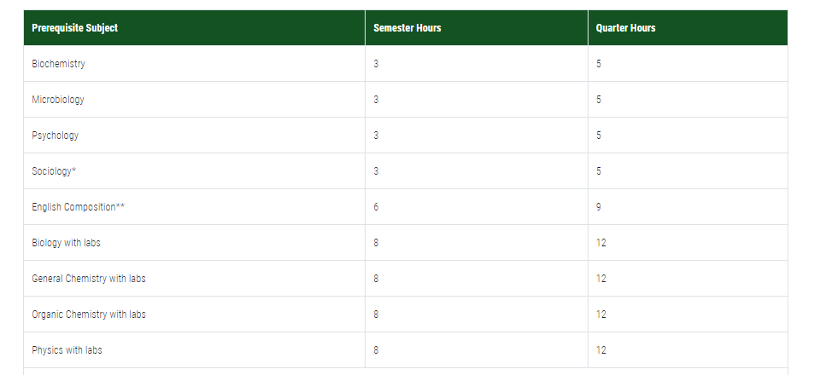Screen dimensions: 820x375
Task: Click quarter hours 12 for Physics with labs
Action: point(600,350)
